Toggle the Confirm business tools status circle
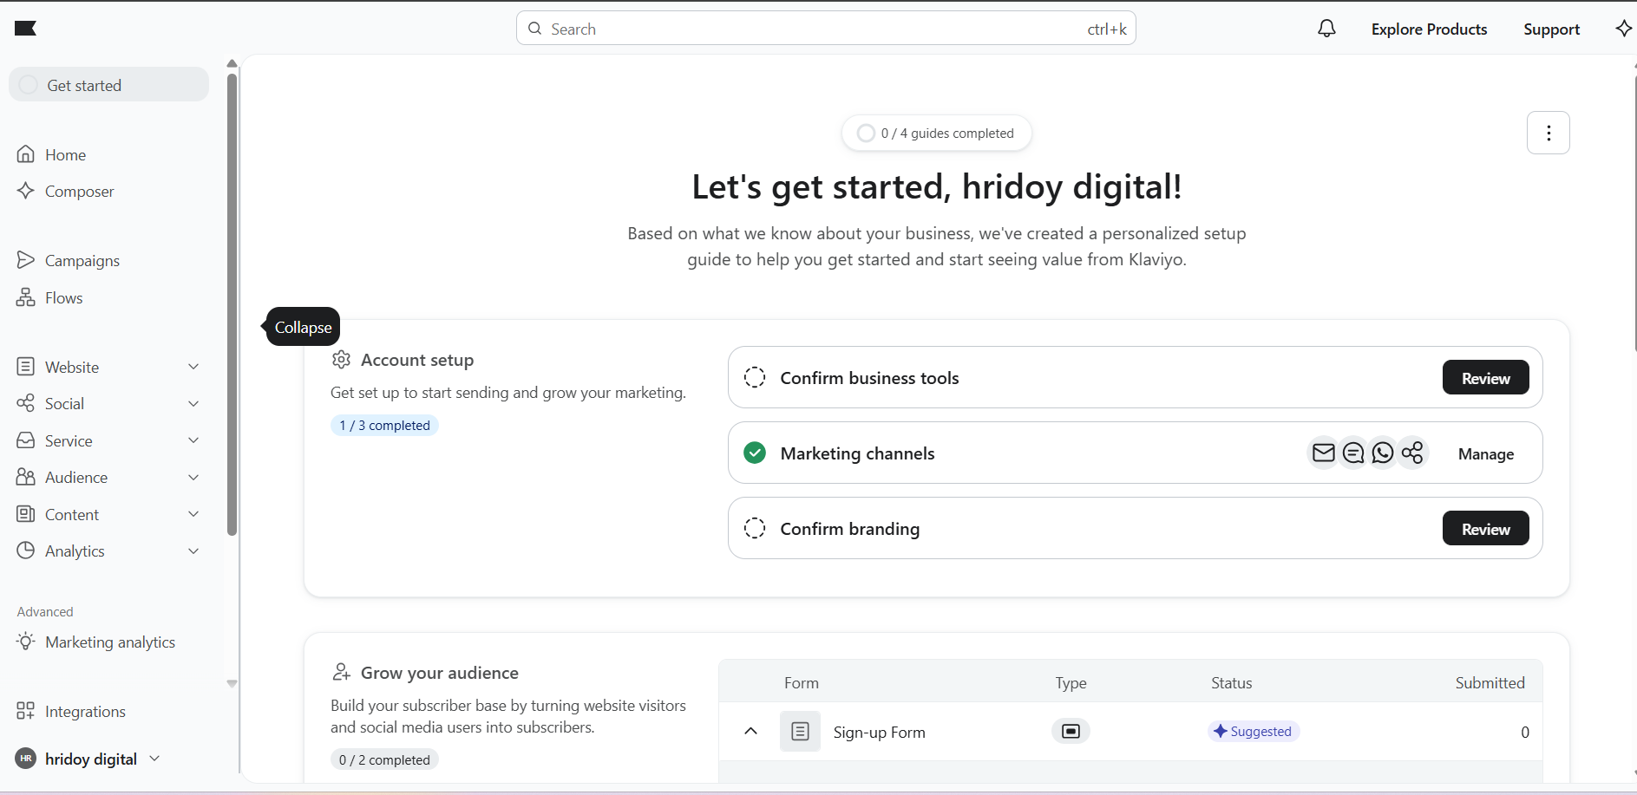Image resolution: width=1637 pixels, height=795 pixels. 755,377
